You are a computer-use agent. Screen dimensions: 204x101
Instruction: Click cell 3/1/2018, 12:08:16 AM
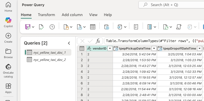coord(180,89)
